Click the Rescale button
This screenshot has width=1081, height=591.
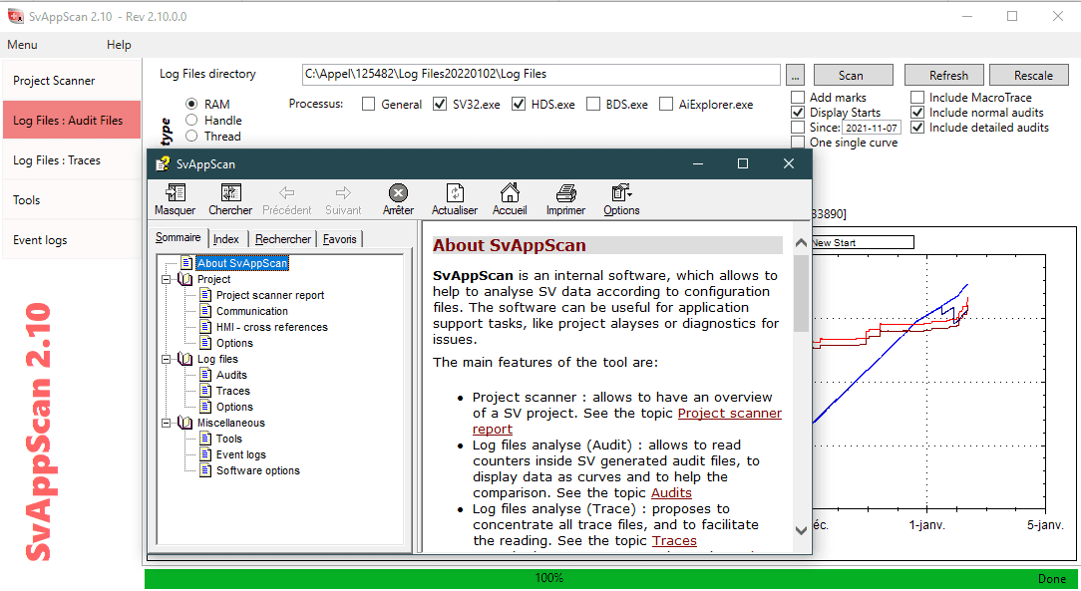[1029, 75]
